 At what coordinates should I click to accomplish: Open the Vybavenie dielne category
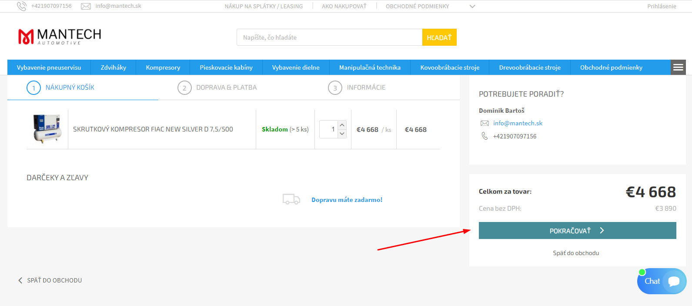tap(296, 67)
